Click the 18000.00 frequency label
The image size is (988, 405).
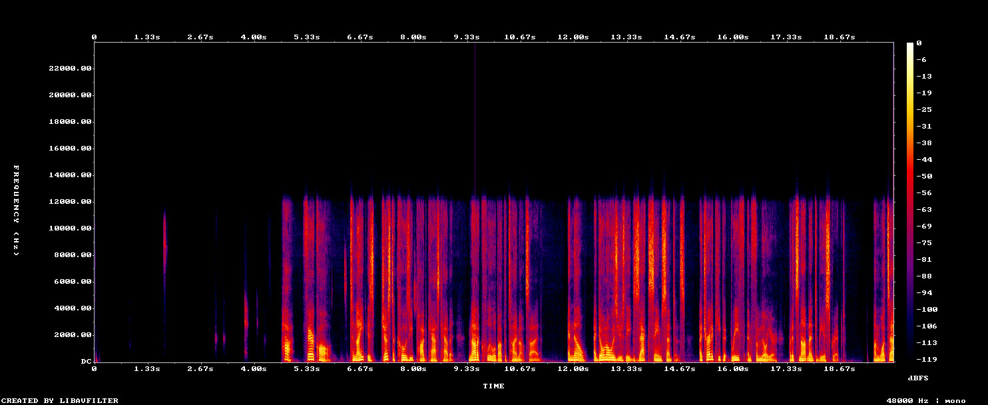tap(70, 122)
